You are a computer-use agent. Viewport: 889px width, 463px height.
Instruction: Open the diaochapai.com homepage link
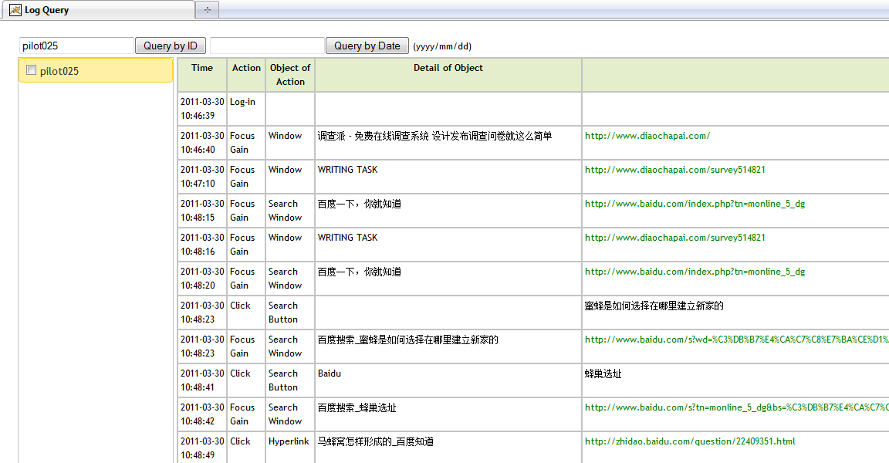coord(647,136)
